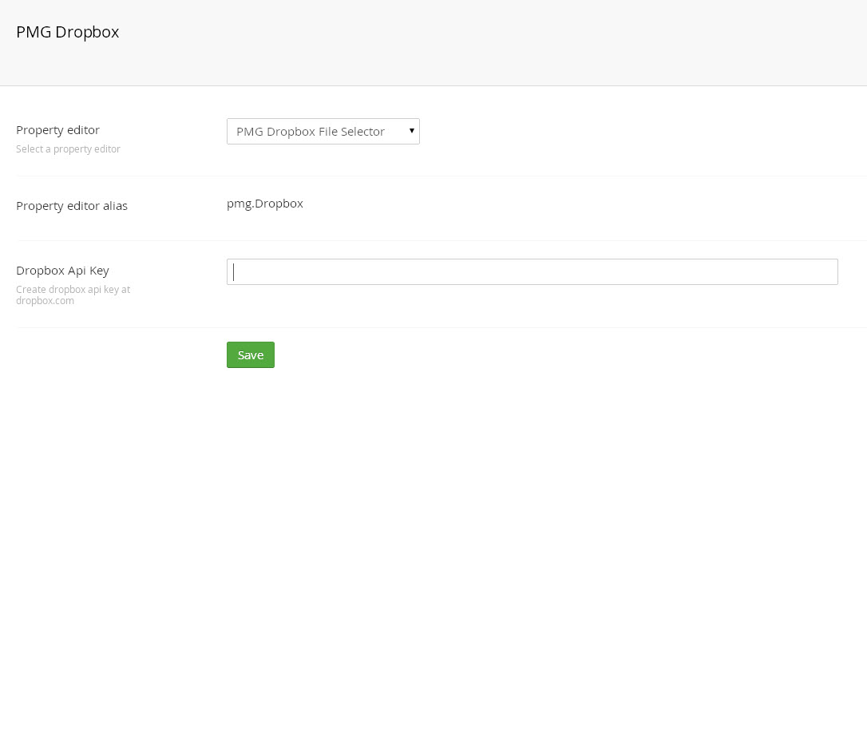Click the Property editor label
This screenshot has height=740, width=867.
coord(57,130)
